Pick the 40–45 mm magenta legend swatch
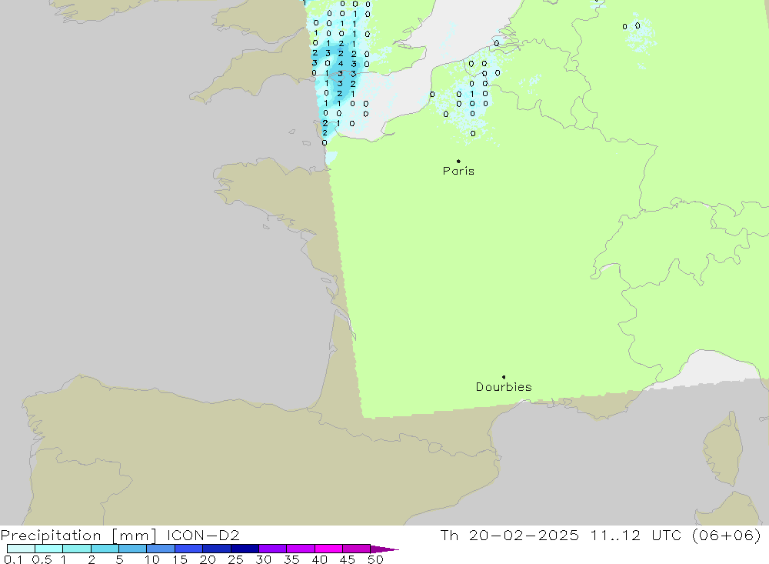 point(328,549)
